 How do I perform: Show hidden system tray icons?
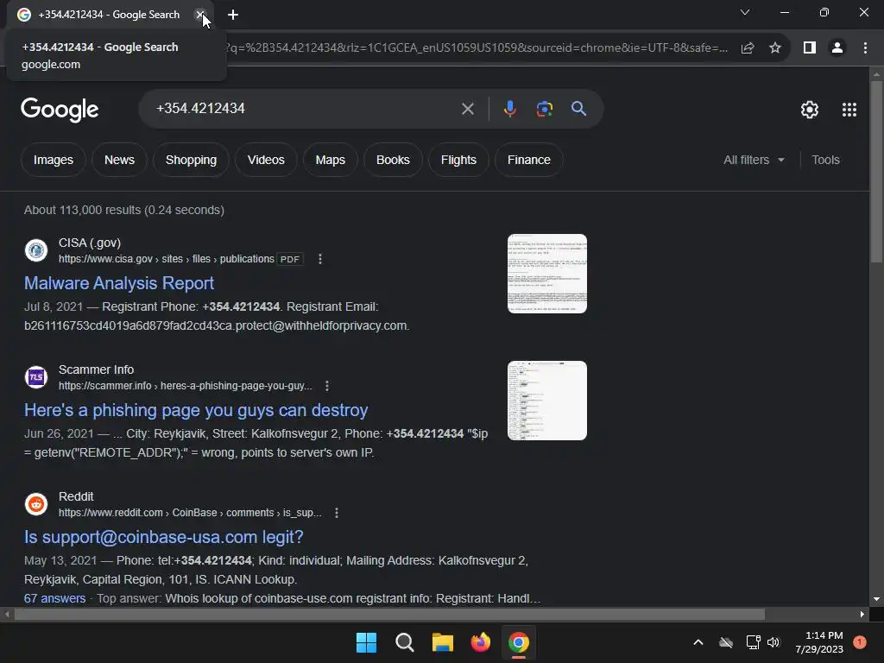(698, 642)
